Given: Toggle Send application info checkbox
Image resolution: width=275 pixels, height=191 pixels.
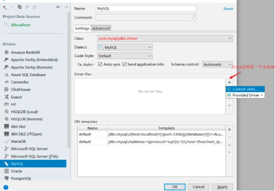Looking at the screenshot, I should 125,64.
